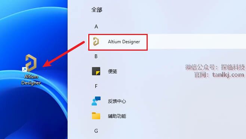Click the Altium Designer desktop shortcut label
This screenshot has height=139, width=246.
click(31, 79)
